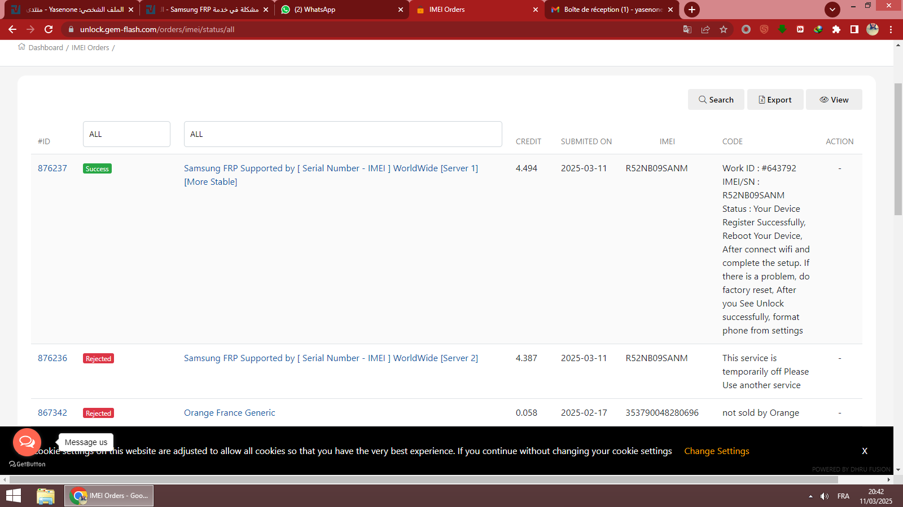
Task: Show hidden system tray icons
Action: [810, 496]
